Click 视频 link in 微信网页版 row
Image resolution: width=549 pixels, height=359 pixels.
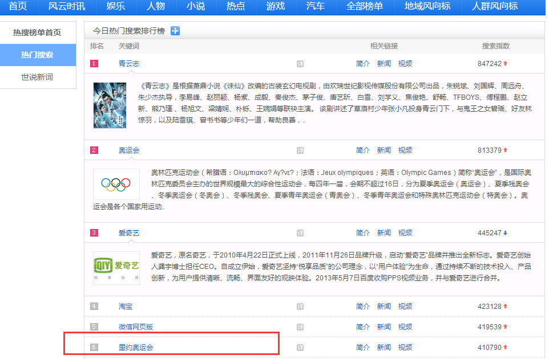click(405, 327)
